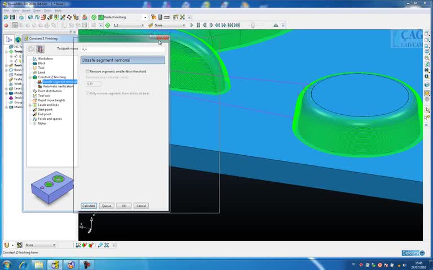
Task: Click the edit-parameters icon in Constant Z dialog
Action: click(30, 49)
